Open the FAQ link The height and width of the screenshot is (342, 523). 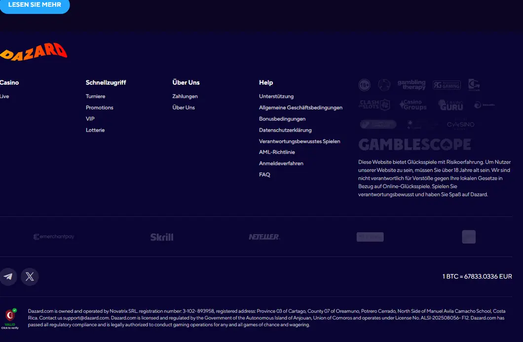point(264,174)
